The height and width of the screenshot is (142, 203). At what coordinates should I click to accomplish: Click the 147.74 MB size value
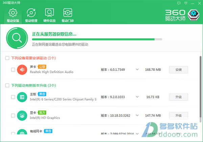pos(153,116)
